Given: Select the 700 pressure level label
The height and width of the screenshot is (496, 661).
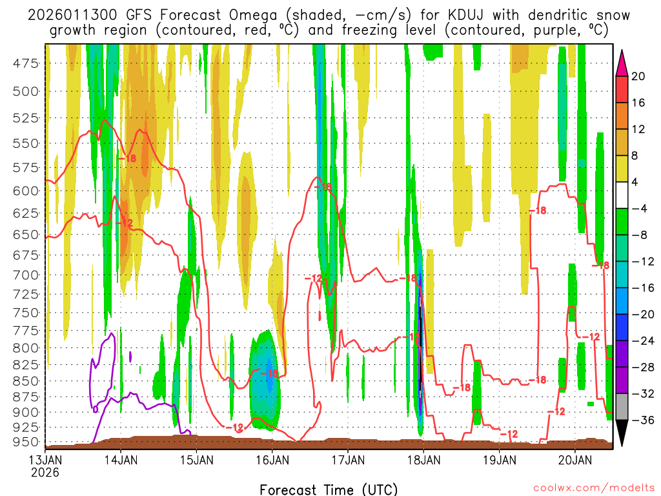Looking at the screenshot, I should 26,275.
